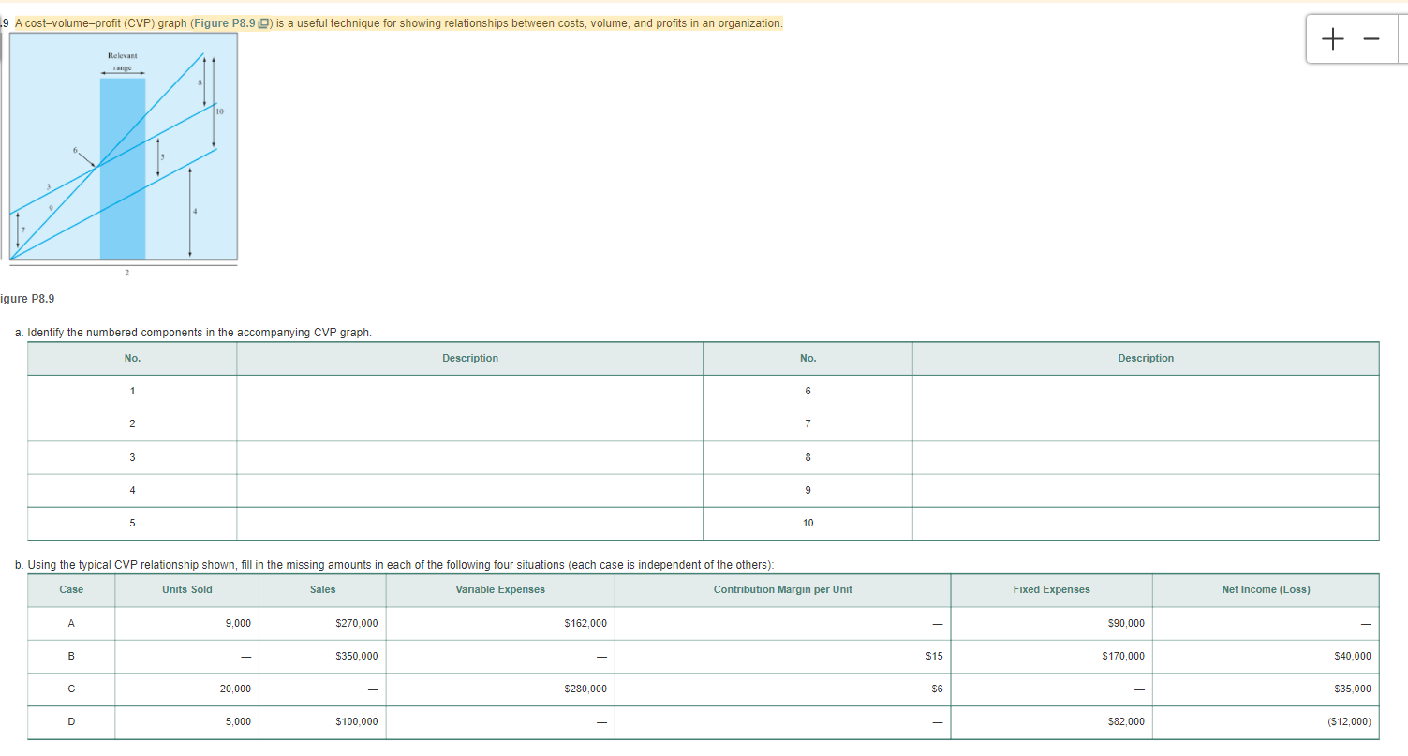Select the Description cell for component 10
This screenshot has width=1408, height=756.
(x=1145, y=523)
